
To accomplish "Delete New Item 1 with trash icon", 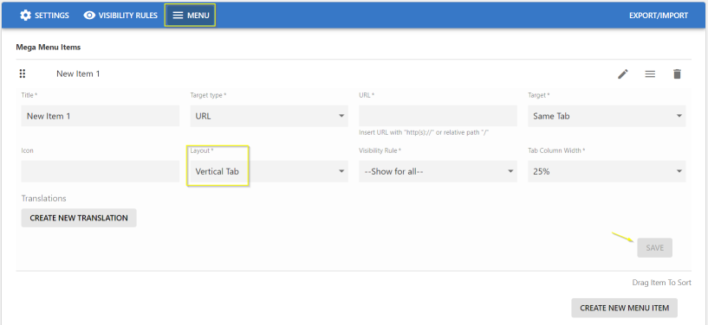I will (x=677, y=74).
